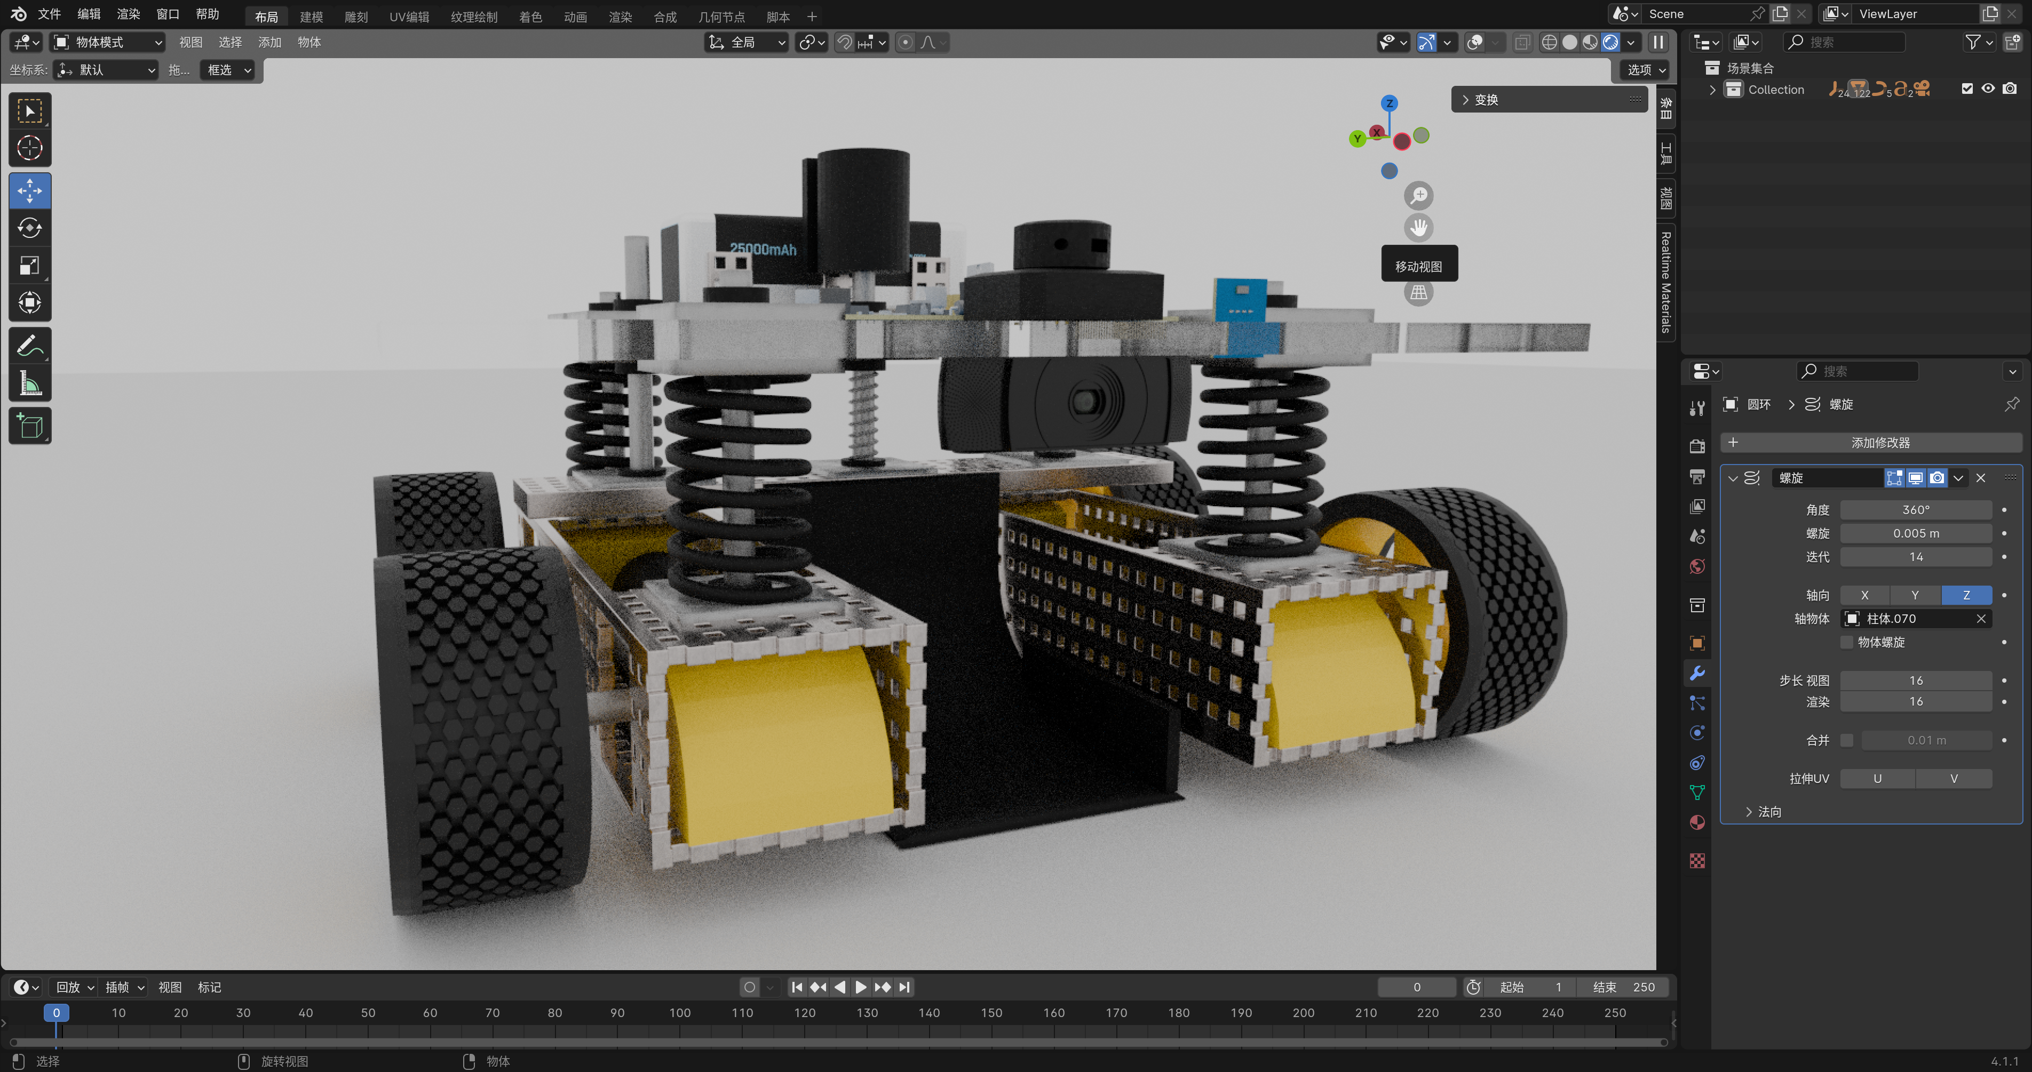Choose the Measure tool
2032x1072 pixels.
click(30, 384)
